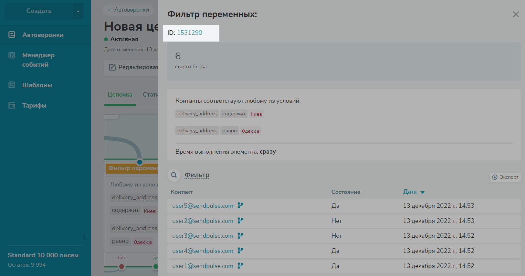Open the Фильтр contact filter link
525x276 pixels.
click(x=197, y=175)
